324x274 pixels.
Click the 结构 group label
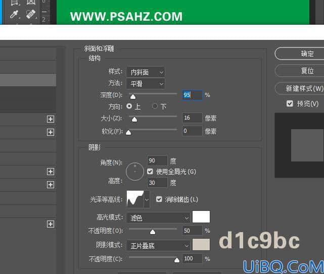tap(95, 59)
